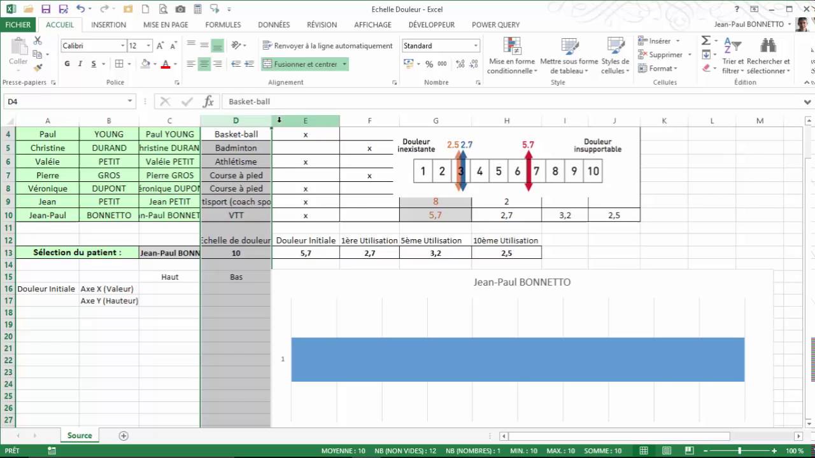Viewport: 815px width, 458px height.
Task: Open the Calibri font name dropdown
Action: click(x=123, y=46)
